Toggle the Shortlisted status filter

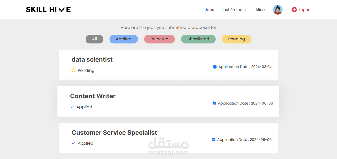click(x=198, y=39)
